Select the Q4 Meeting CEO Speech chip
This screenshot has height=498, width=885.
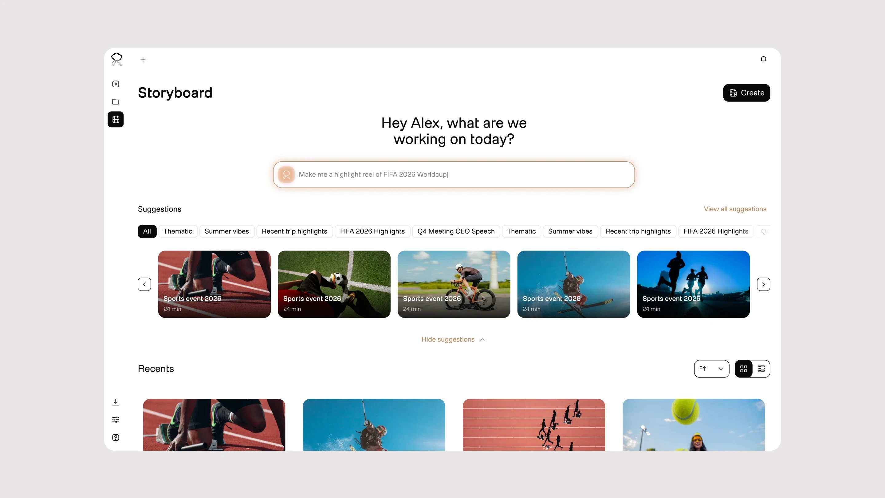[x=456, y=231]
